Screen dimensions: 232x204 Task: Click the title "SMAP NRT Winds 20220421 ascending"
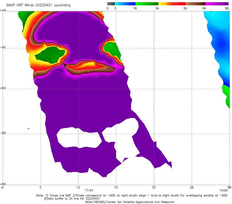pos(38,5)
